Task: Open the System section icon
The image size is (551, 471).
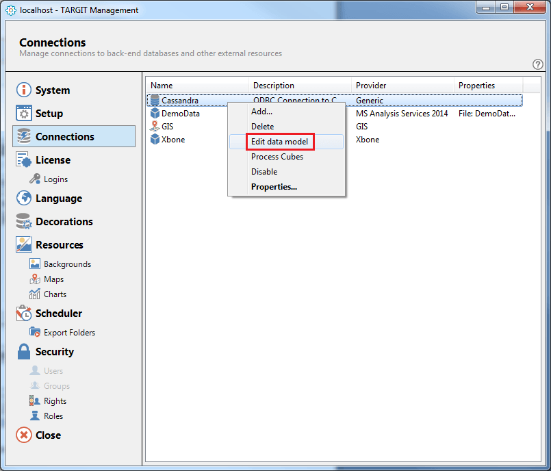Action: coord(24,90)
